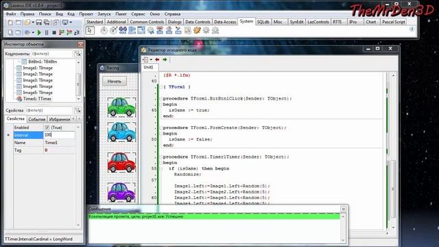Screen dimensions: 439x247
Task: Pick the TIdleTimer component icon
Action: 113,30
